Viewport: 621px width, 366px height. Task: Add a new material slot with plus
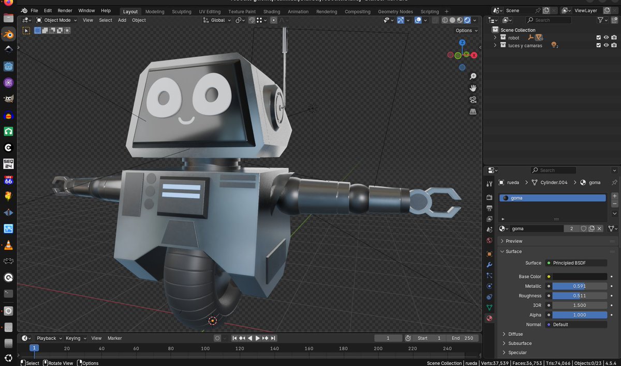pos(614,196)
